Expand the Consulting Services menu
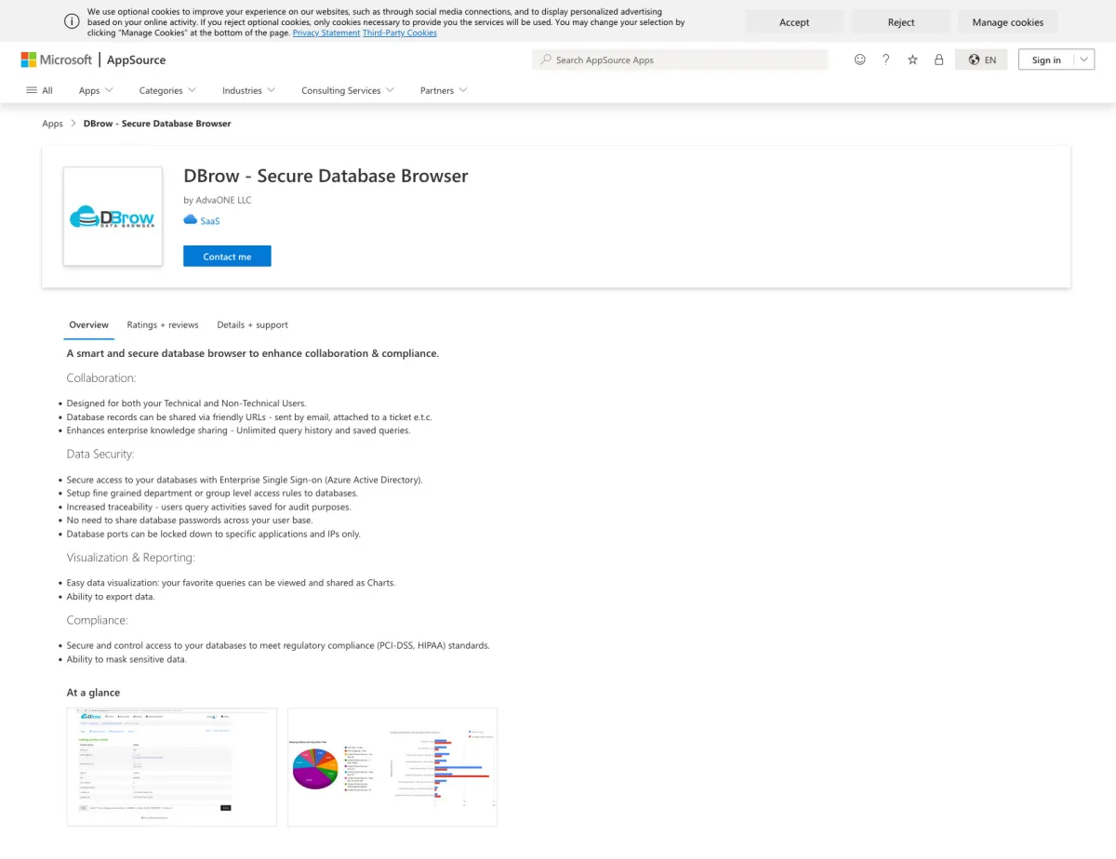The height and width of the screenshot is (859, 1116). coord(348,90)
